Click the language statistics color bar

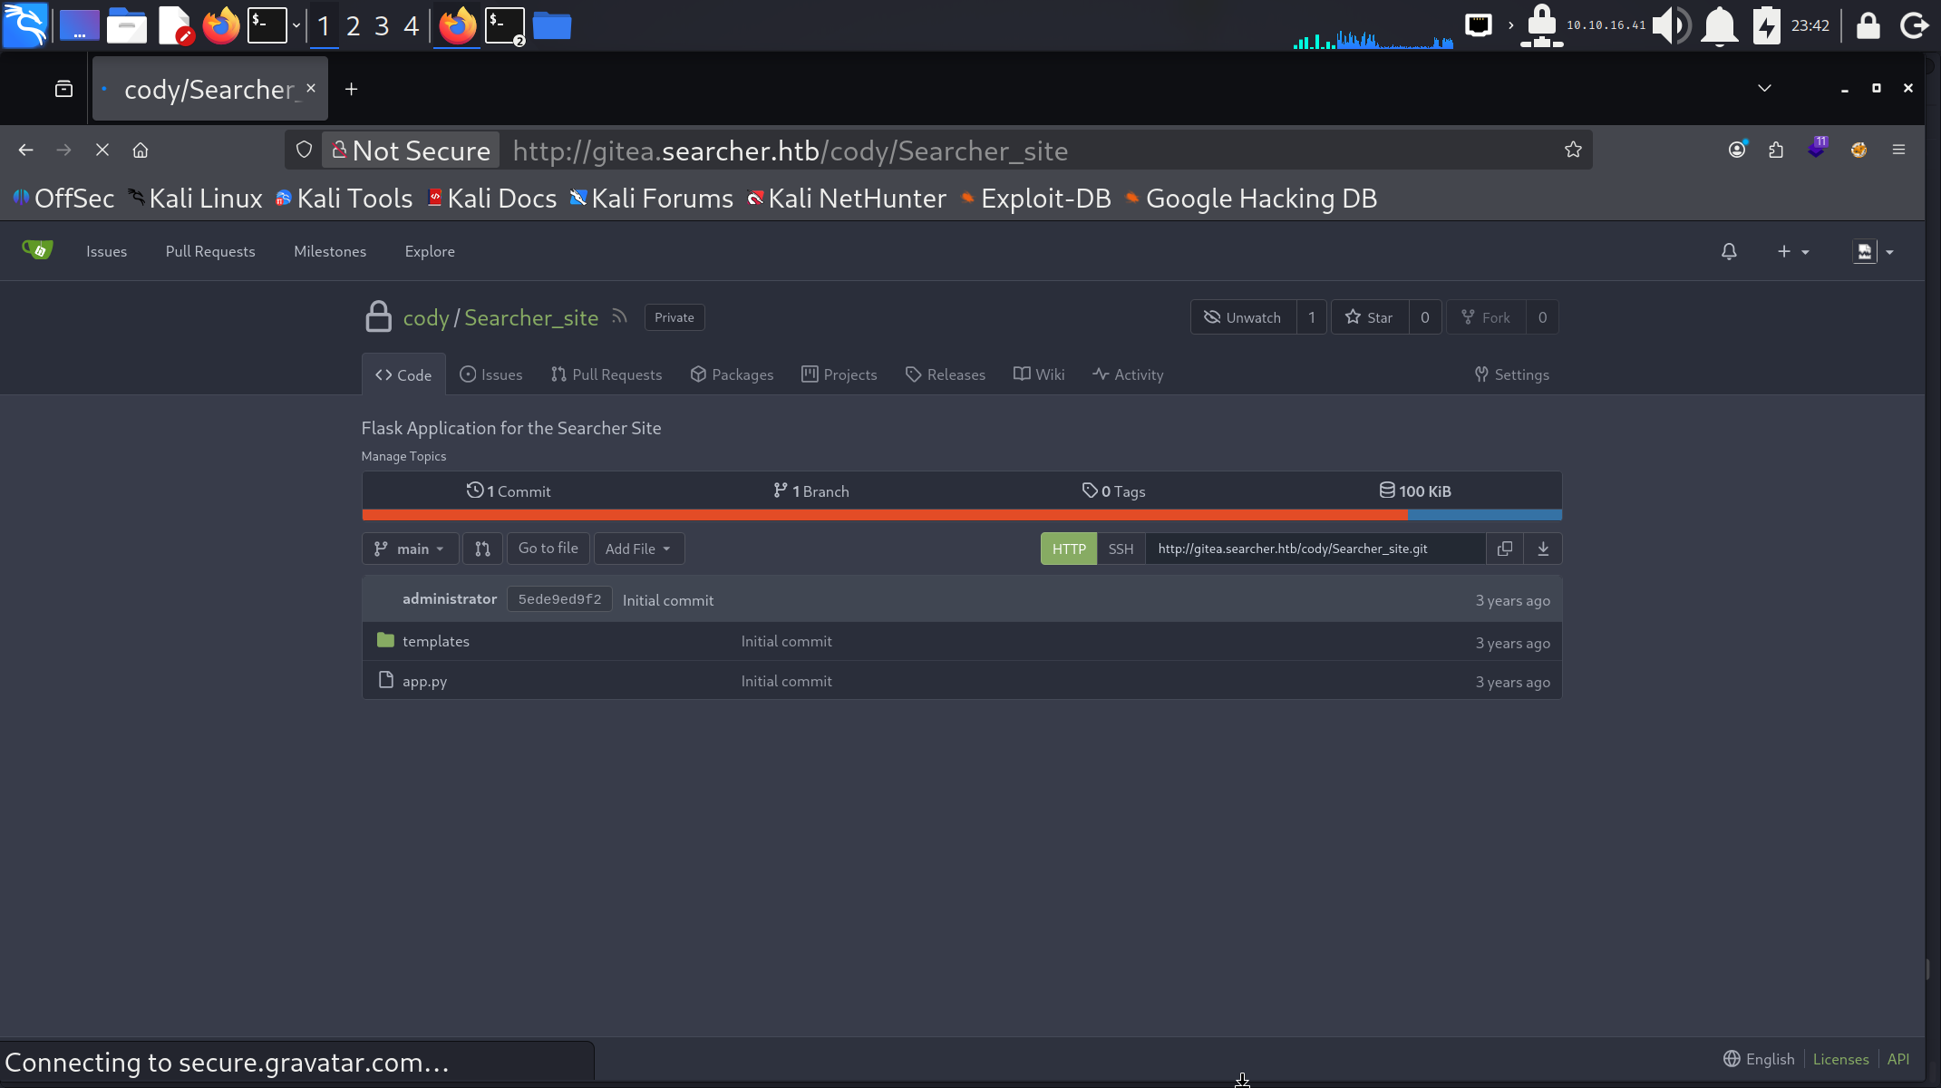[961, 515]
